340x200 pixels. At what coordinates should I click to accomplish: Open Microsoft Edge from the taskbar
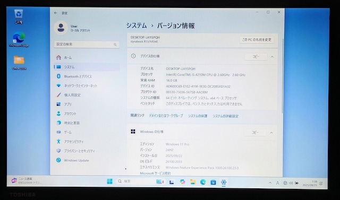pos(203,182)
